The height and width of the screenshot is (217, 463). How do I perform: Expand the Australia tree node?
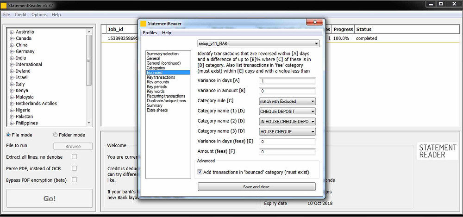point(12,32)
